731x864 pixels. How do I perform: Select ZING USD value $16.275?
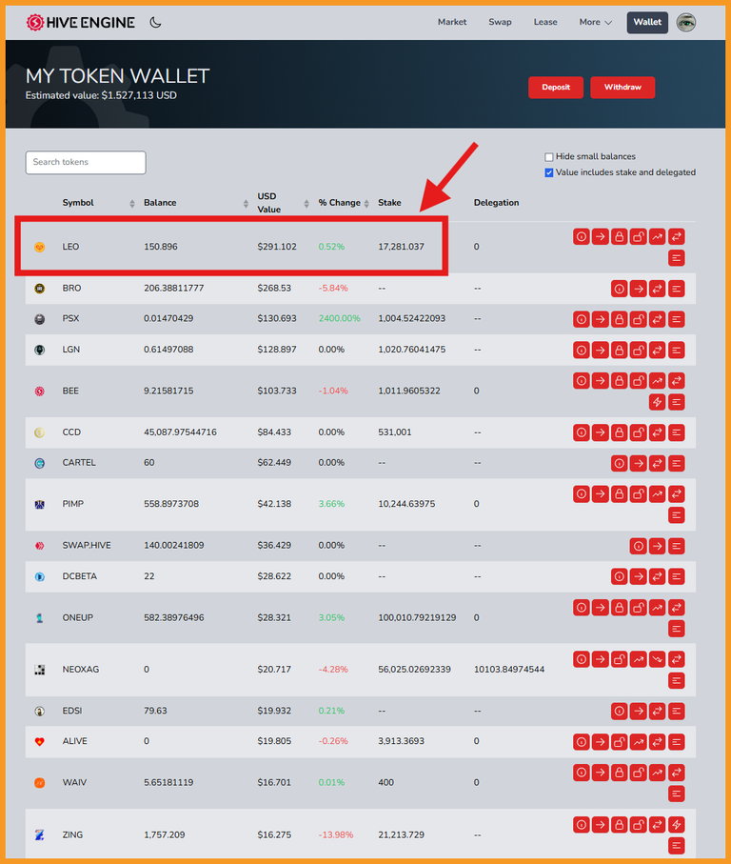(x=274, y=834)
